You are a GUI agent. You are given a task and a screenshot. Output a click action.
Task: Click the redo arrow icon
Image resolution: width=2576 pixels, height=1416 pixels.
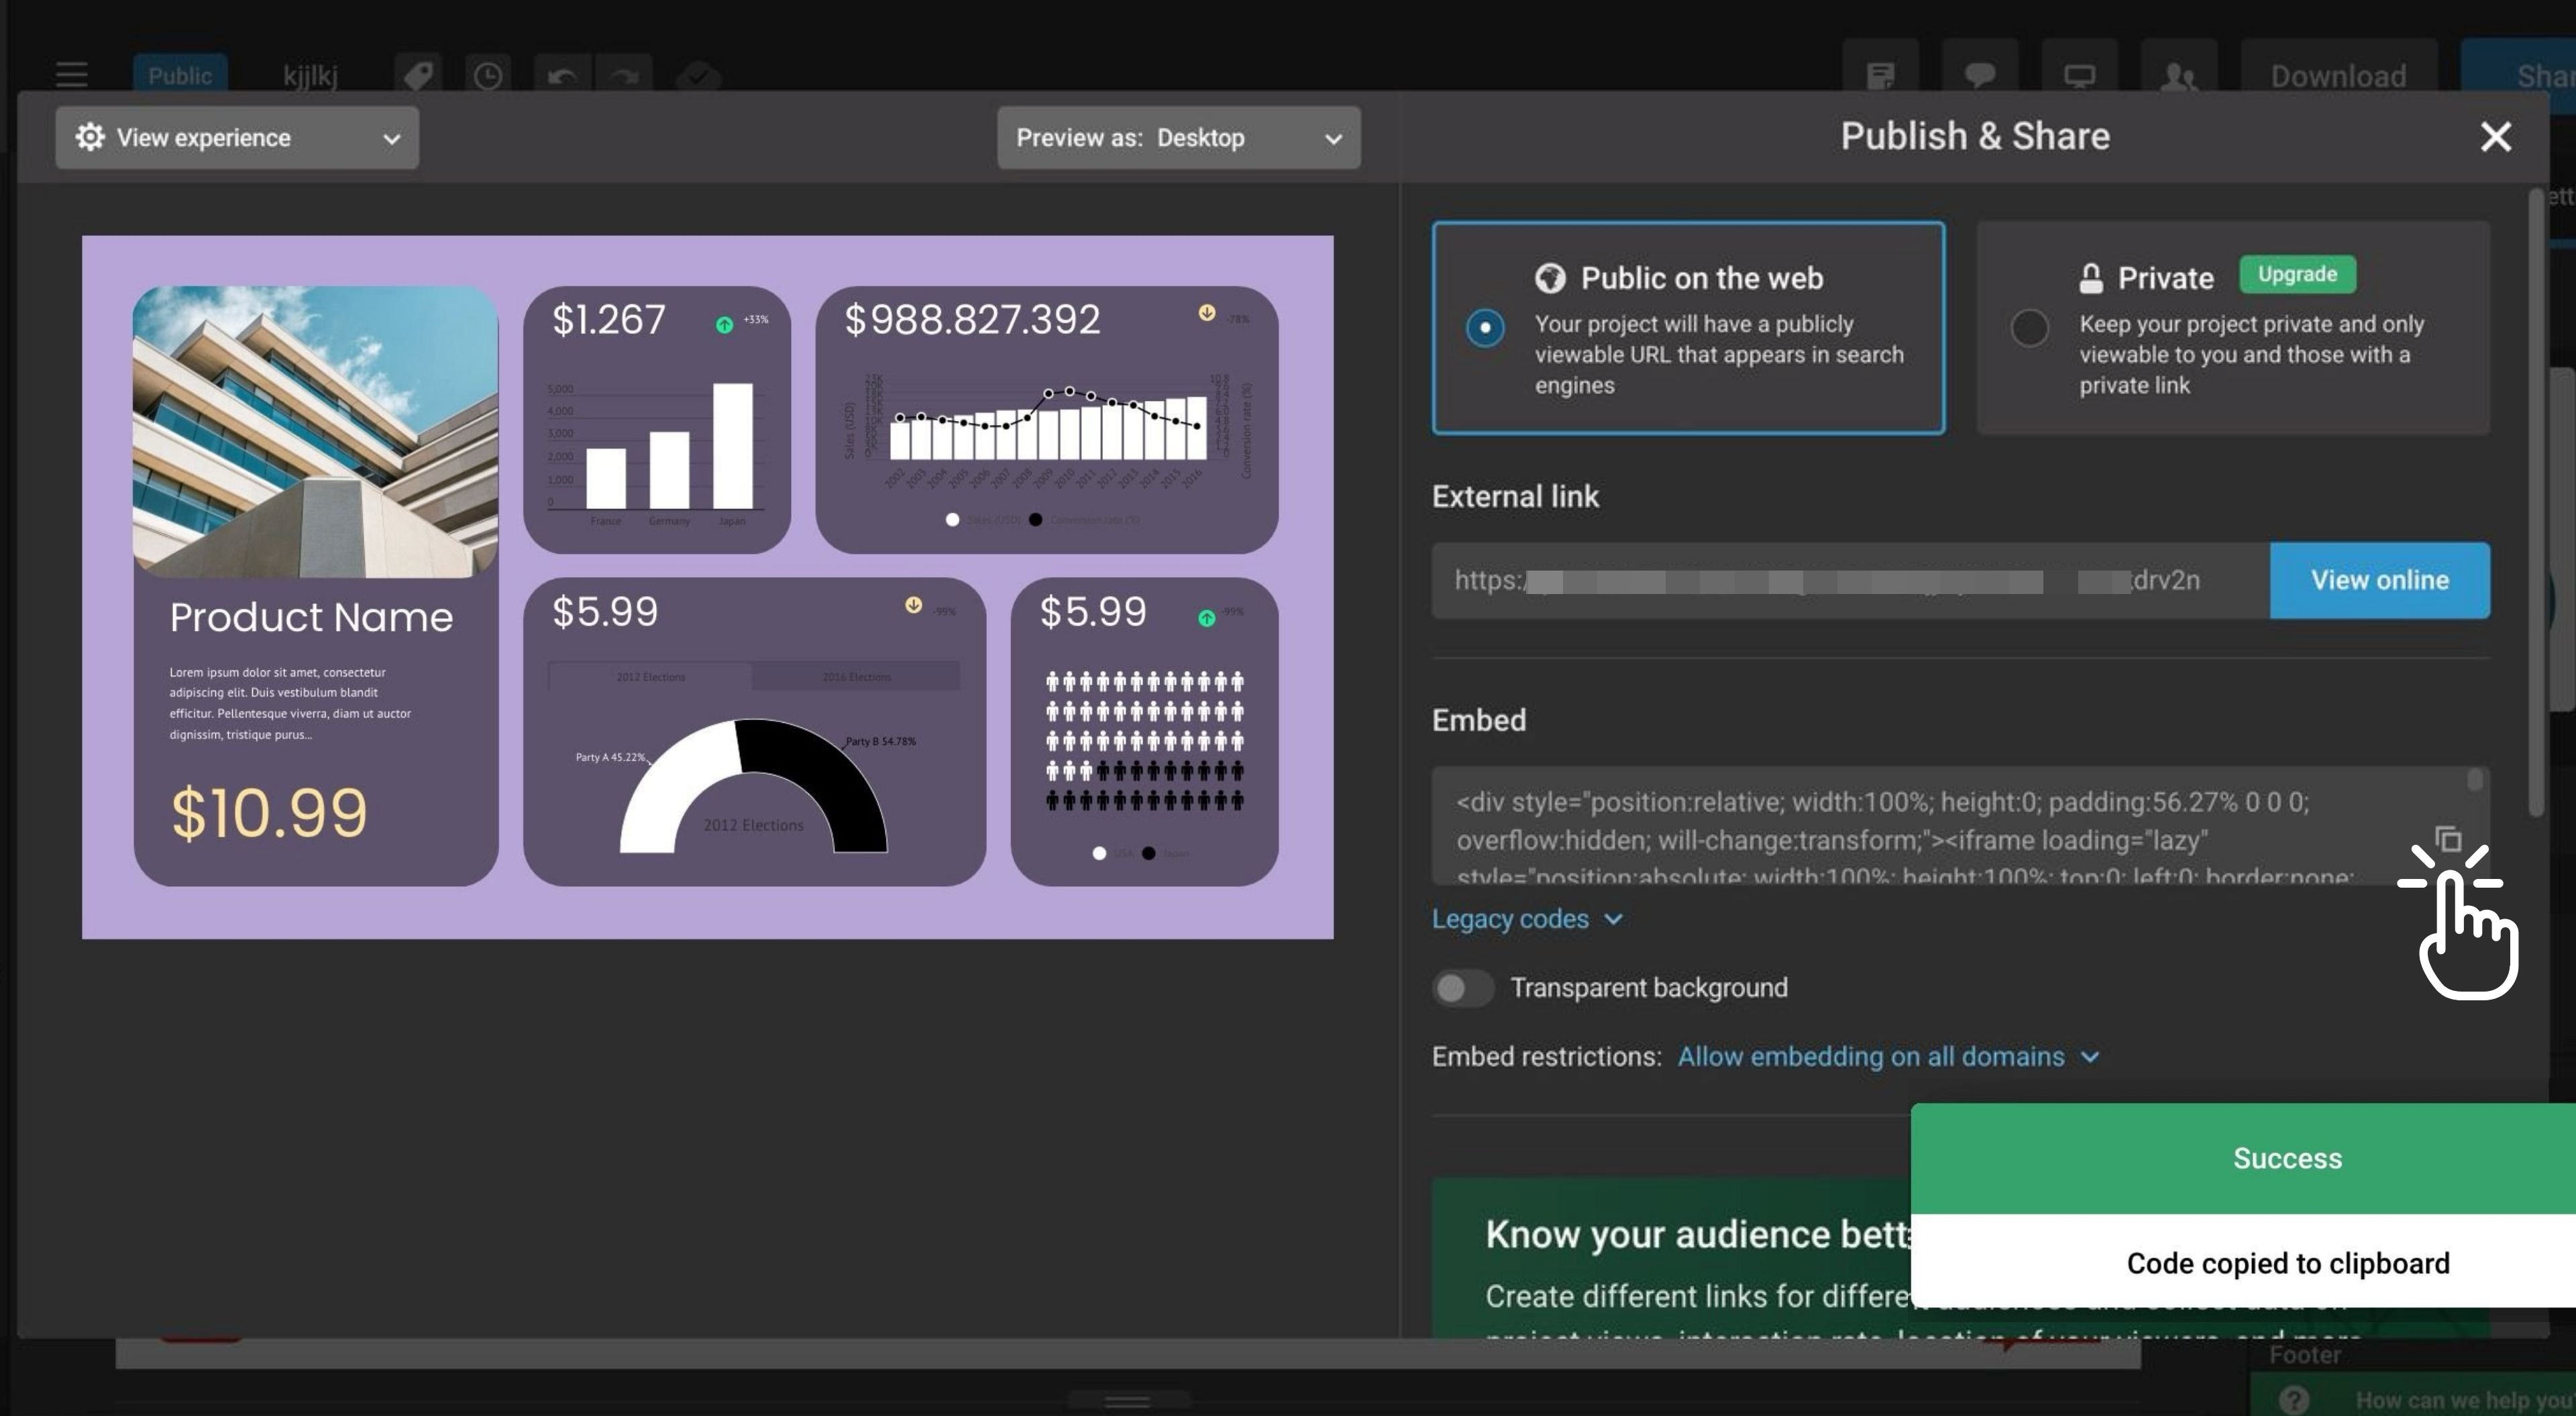625,76
